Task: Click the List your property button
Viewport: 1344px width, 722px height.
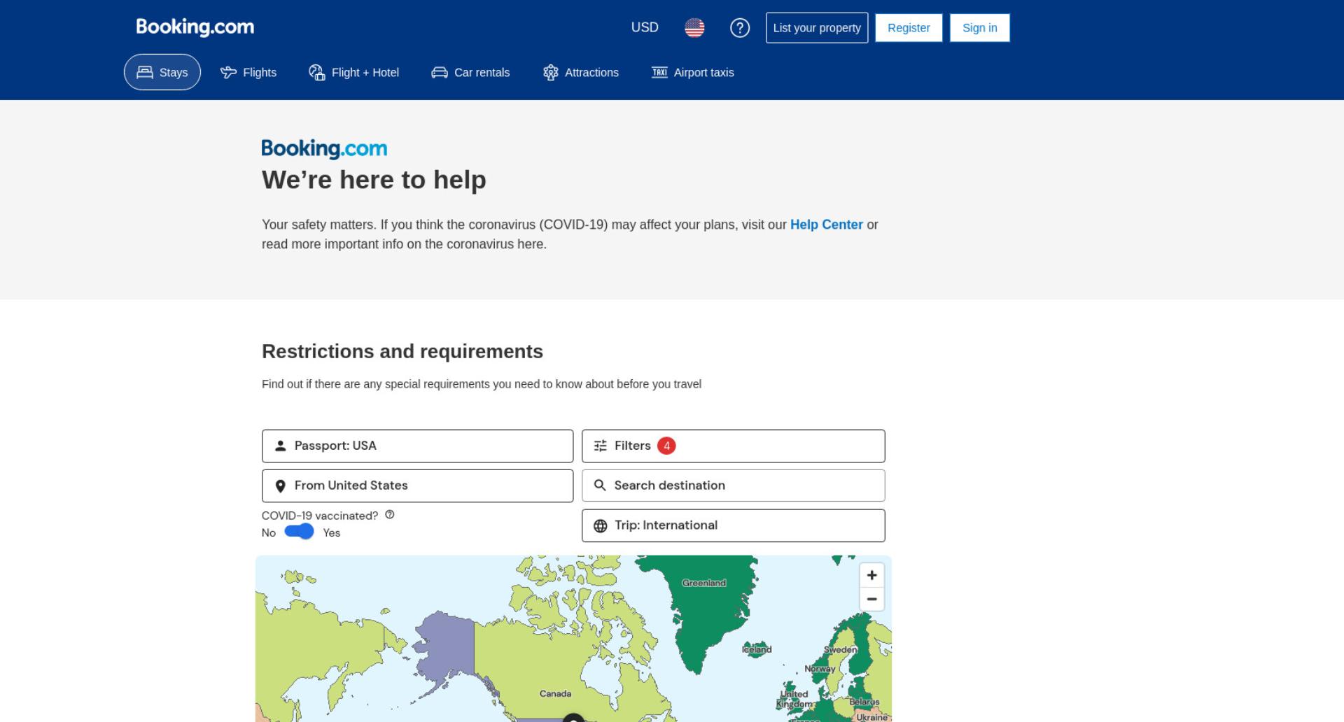Action: point(817,28)
